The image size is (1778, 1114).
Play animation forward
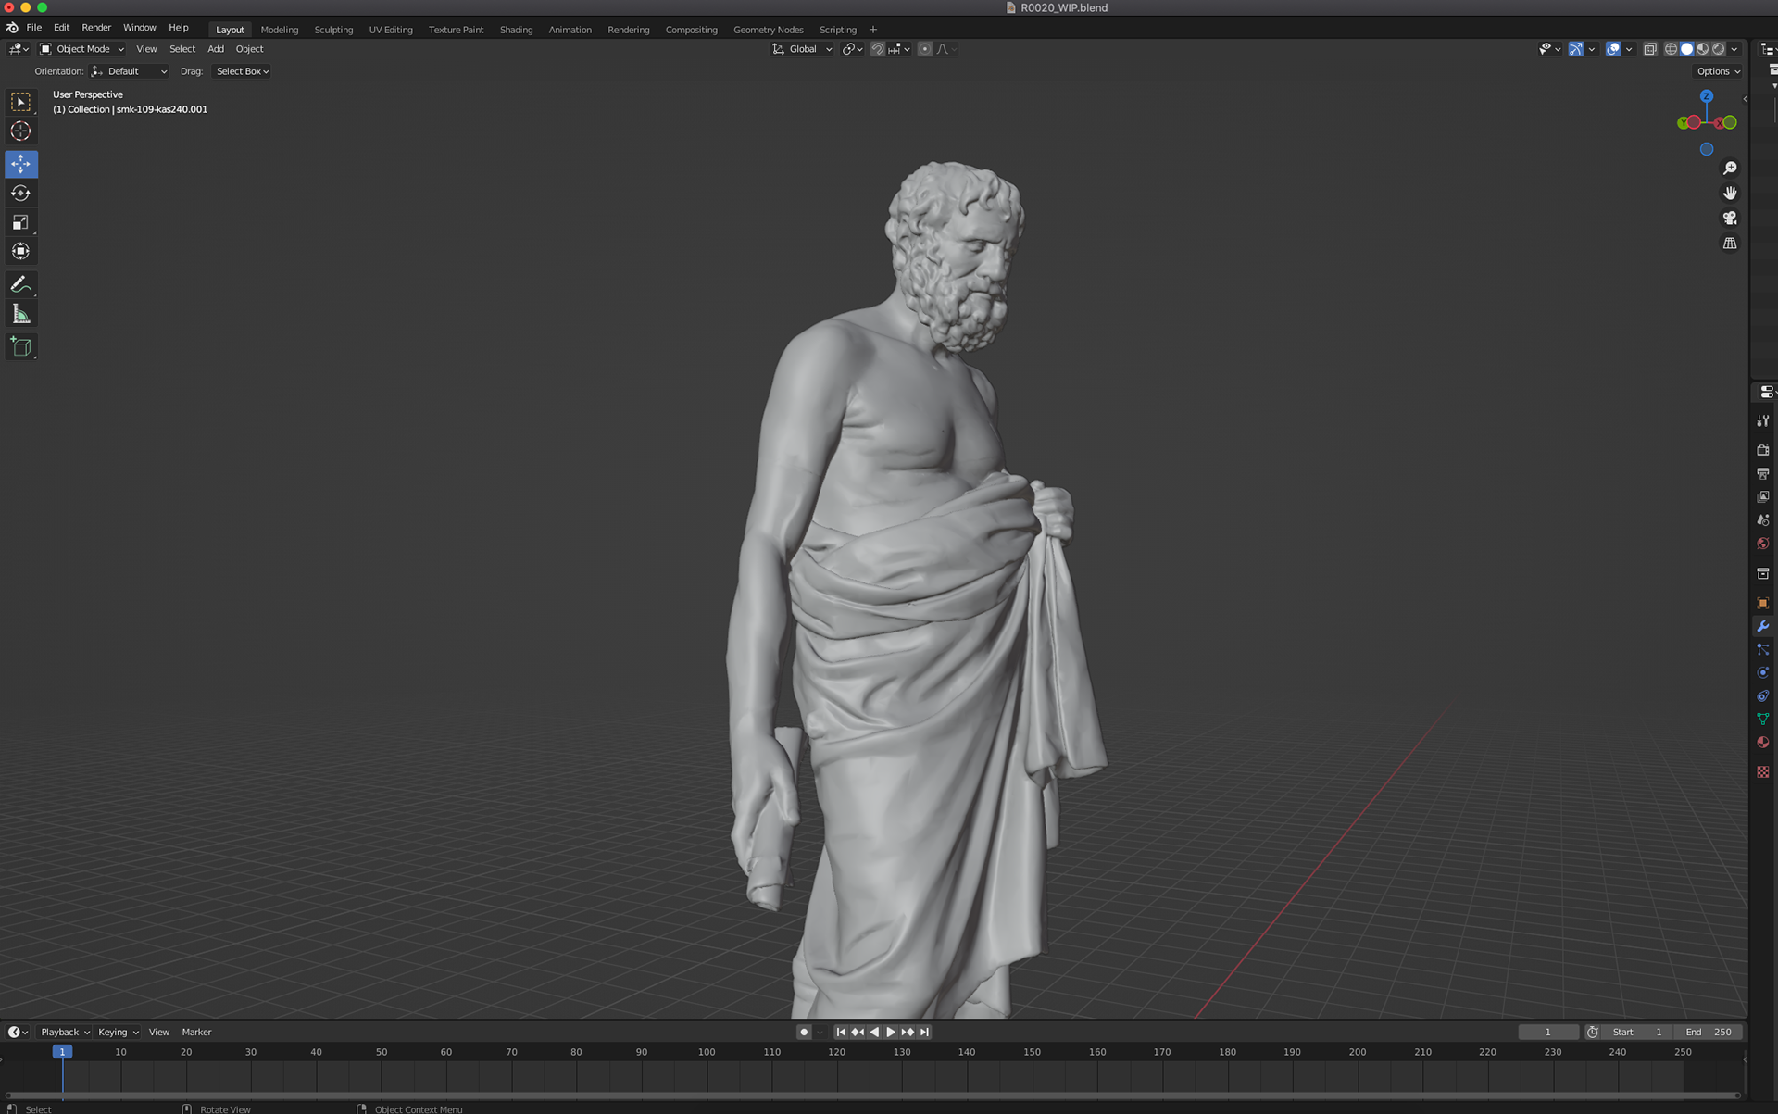(x=890, y=1032)
